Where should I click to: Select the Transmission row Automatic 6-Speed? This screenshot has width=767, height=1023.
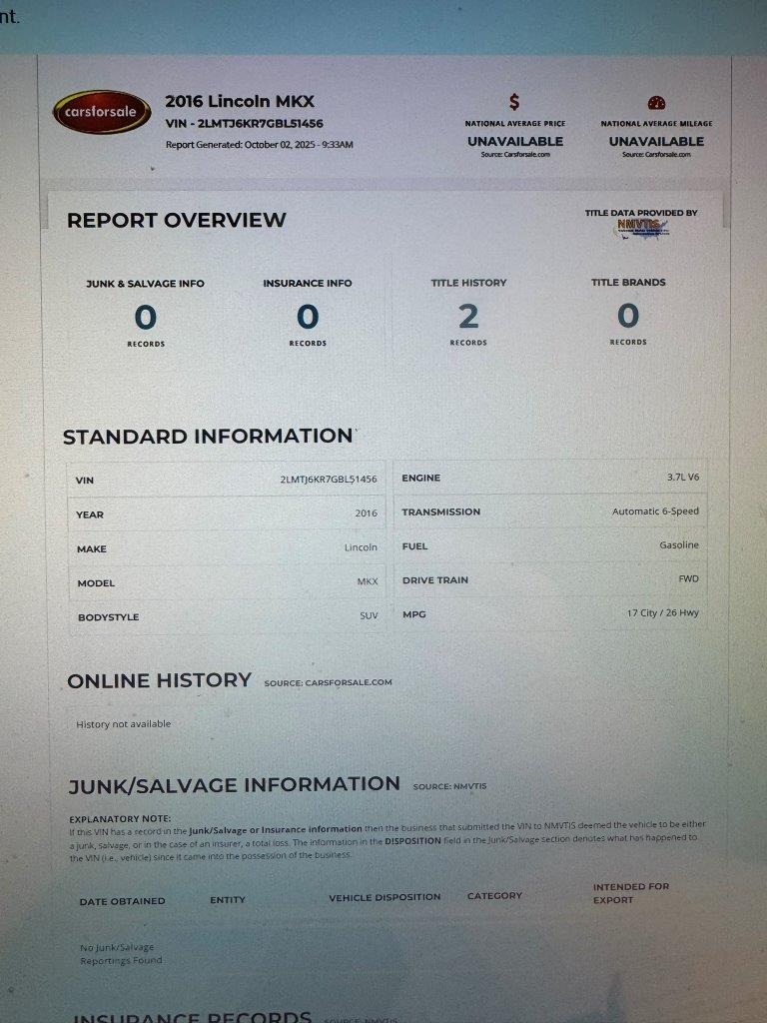coord(550,511)
